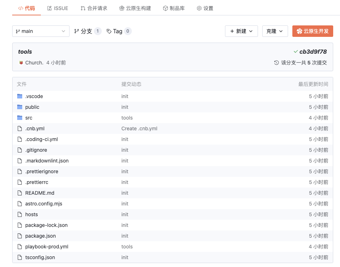
Task: Click the .vscode folder icon
Action: point(20,96)
